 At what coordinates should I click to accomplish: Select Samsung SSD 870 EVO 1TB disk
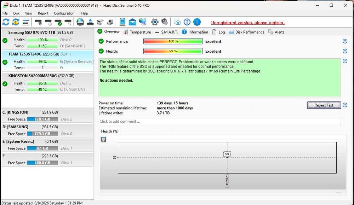(47, 39)
